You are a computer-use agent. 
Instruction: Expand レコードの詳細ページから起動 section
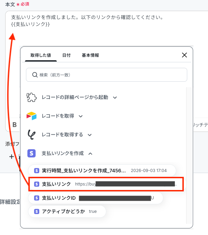click(x=115, y=98)
